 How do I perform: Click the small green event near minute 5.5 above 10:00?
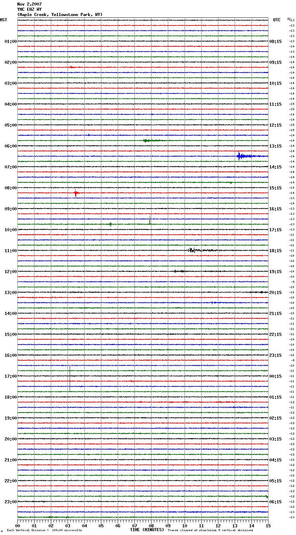tap(110, 224)
